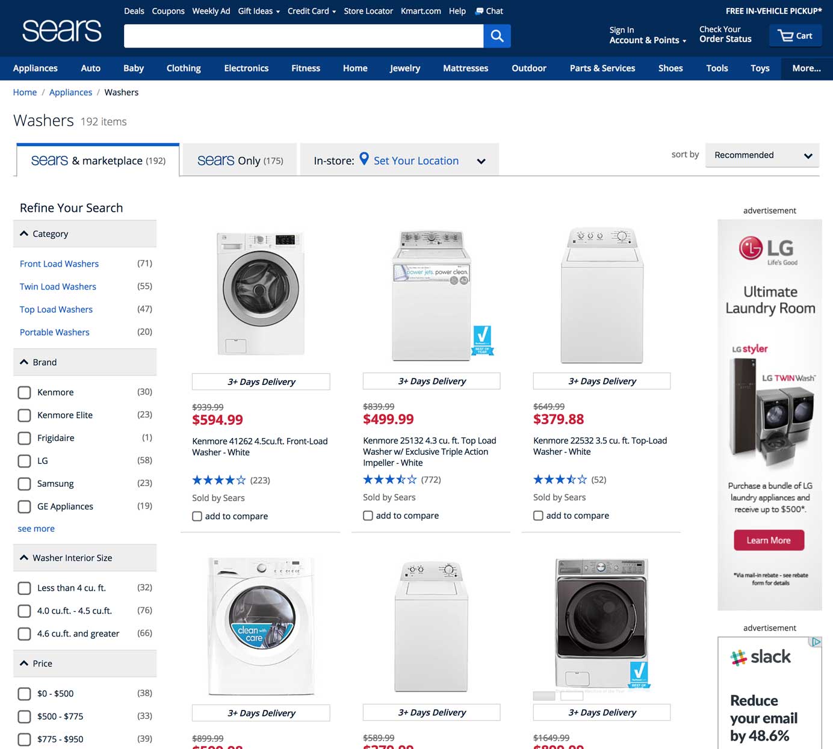Open the Weekly Ad link

pos(211,11)
